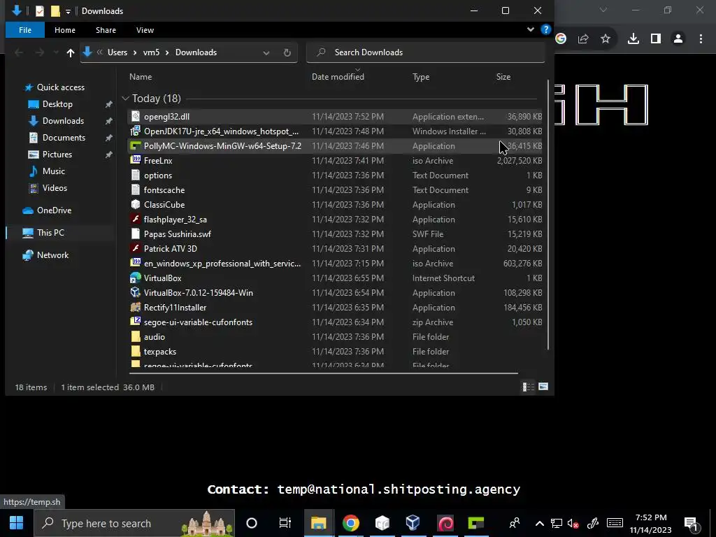
Task: Open address bar history dropdown
Action: 266,53
